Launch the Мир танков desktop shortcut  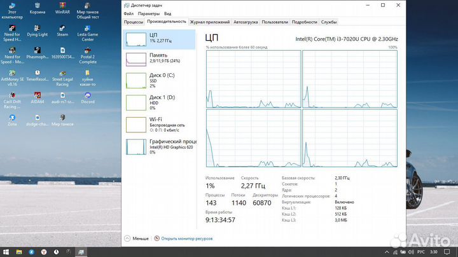pyautogui.click(x=62, y=121)
